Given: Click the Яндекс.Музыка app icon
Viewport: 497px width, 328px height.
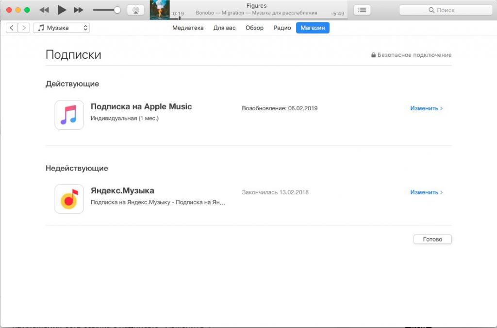Looking at the screenshot, I should 69,199.
